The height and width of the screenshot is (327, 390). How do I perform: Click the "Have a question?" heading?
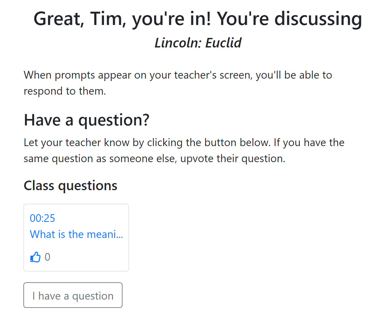(86, 120)
